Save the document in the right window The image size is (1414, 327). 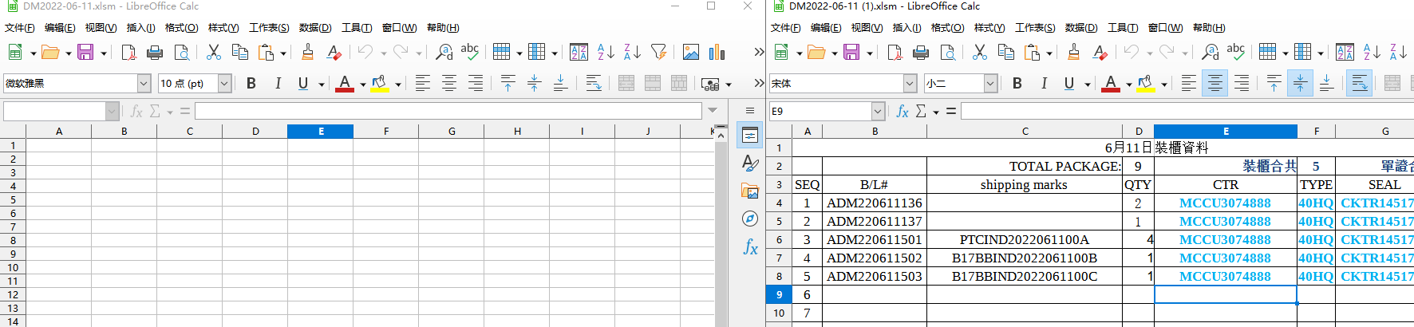tap(851, 53)
